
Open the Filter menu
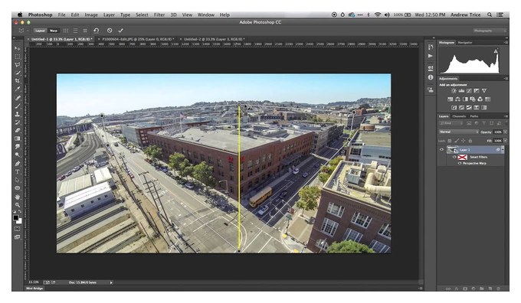[159, 15]
